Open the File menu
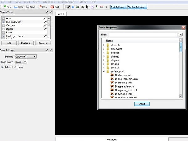 3,2
